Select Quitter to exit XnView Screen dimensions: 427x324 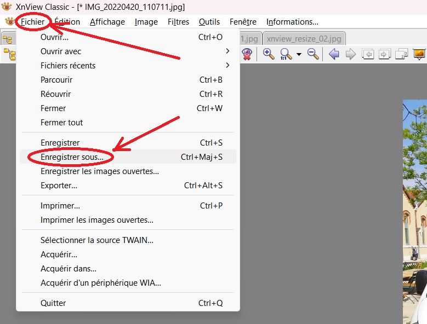point(128,303)
